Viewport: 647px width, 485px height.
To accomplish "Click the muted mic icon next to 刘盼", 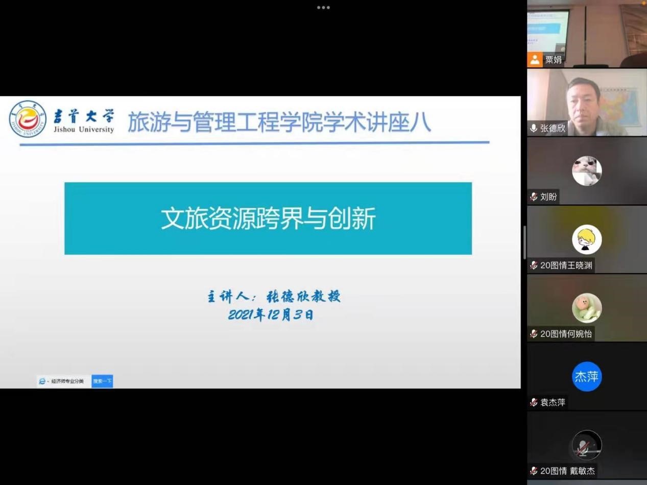I will pos(534,197).
